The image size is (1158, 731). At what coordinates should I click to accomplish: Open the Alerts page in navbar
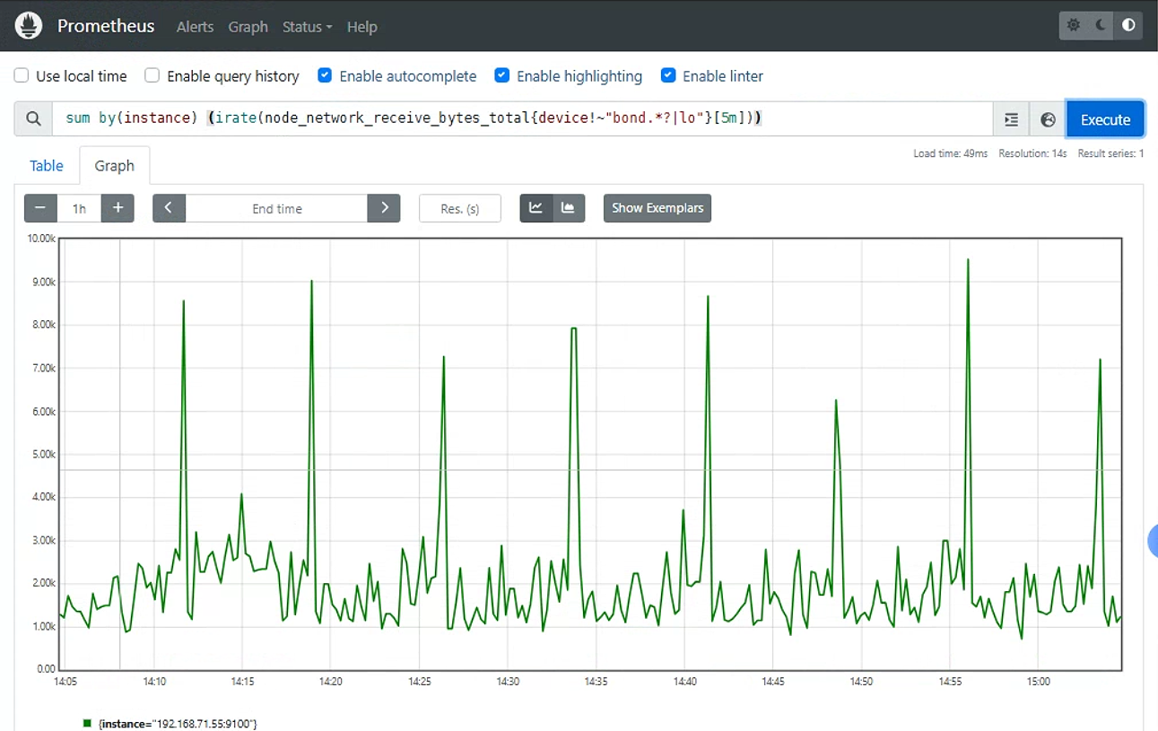[195, 27]
